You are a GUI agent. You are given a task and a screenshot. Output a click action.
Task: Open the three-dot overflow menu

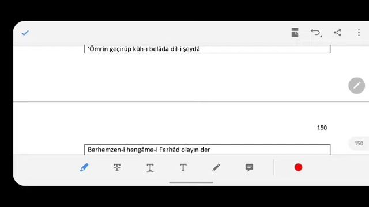359,33
